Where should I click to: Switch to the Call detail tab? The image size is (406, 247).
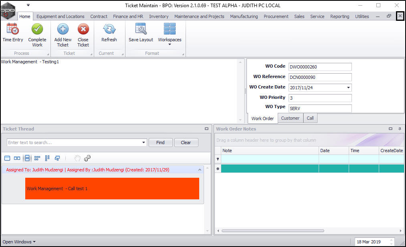(x=310, y=118)
